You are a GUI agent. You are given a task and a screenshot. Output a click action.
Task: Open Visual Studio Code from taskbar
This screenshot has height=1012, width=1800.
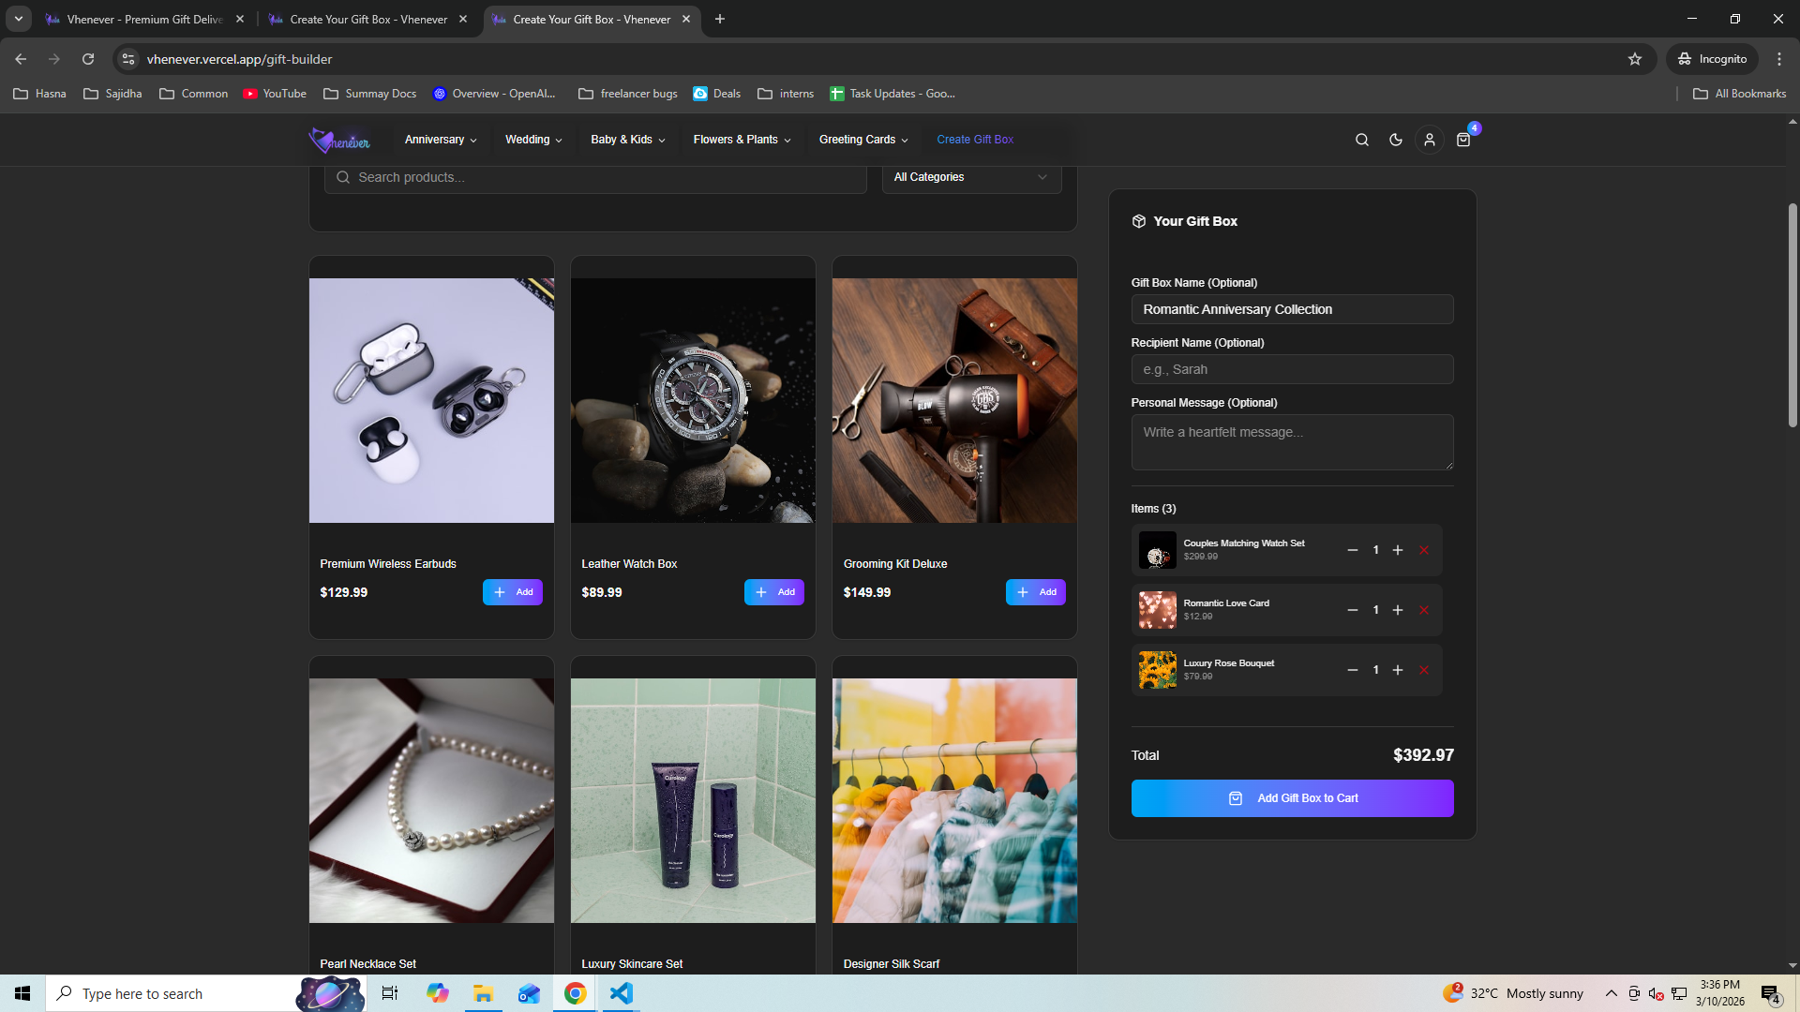[621, 993]
